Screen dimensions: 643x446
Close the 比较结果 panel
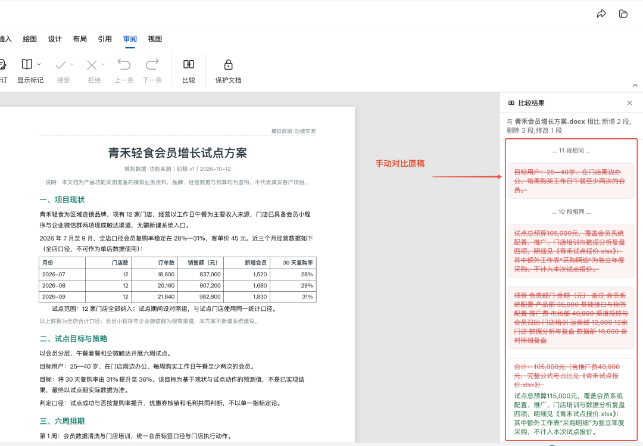click(x=629, y=103)
